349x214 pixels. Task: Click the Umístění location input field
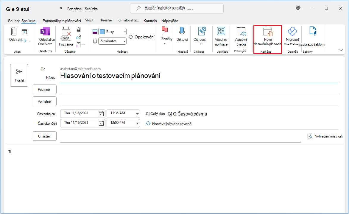pos(180,137)
